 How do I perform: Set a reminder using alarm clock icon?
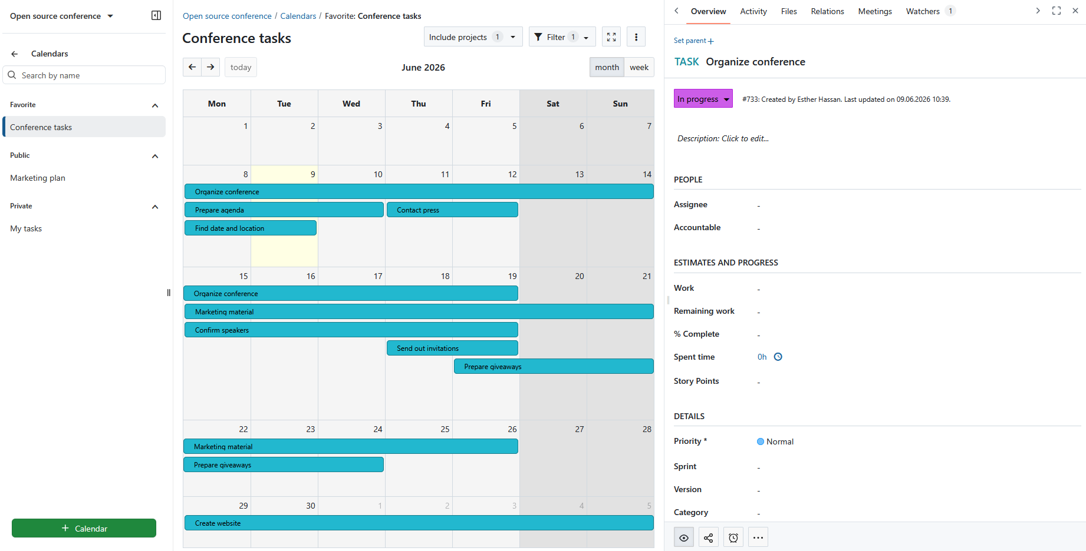coord(733,537)
